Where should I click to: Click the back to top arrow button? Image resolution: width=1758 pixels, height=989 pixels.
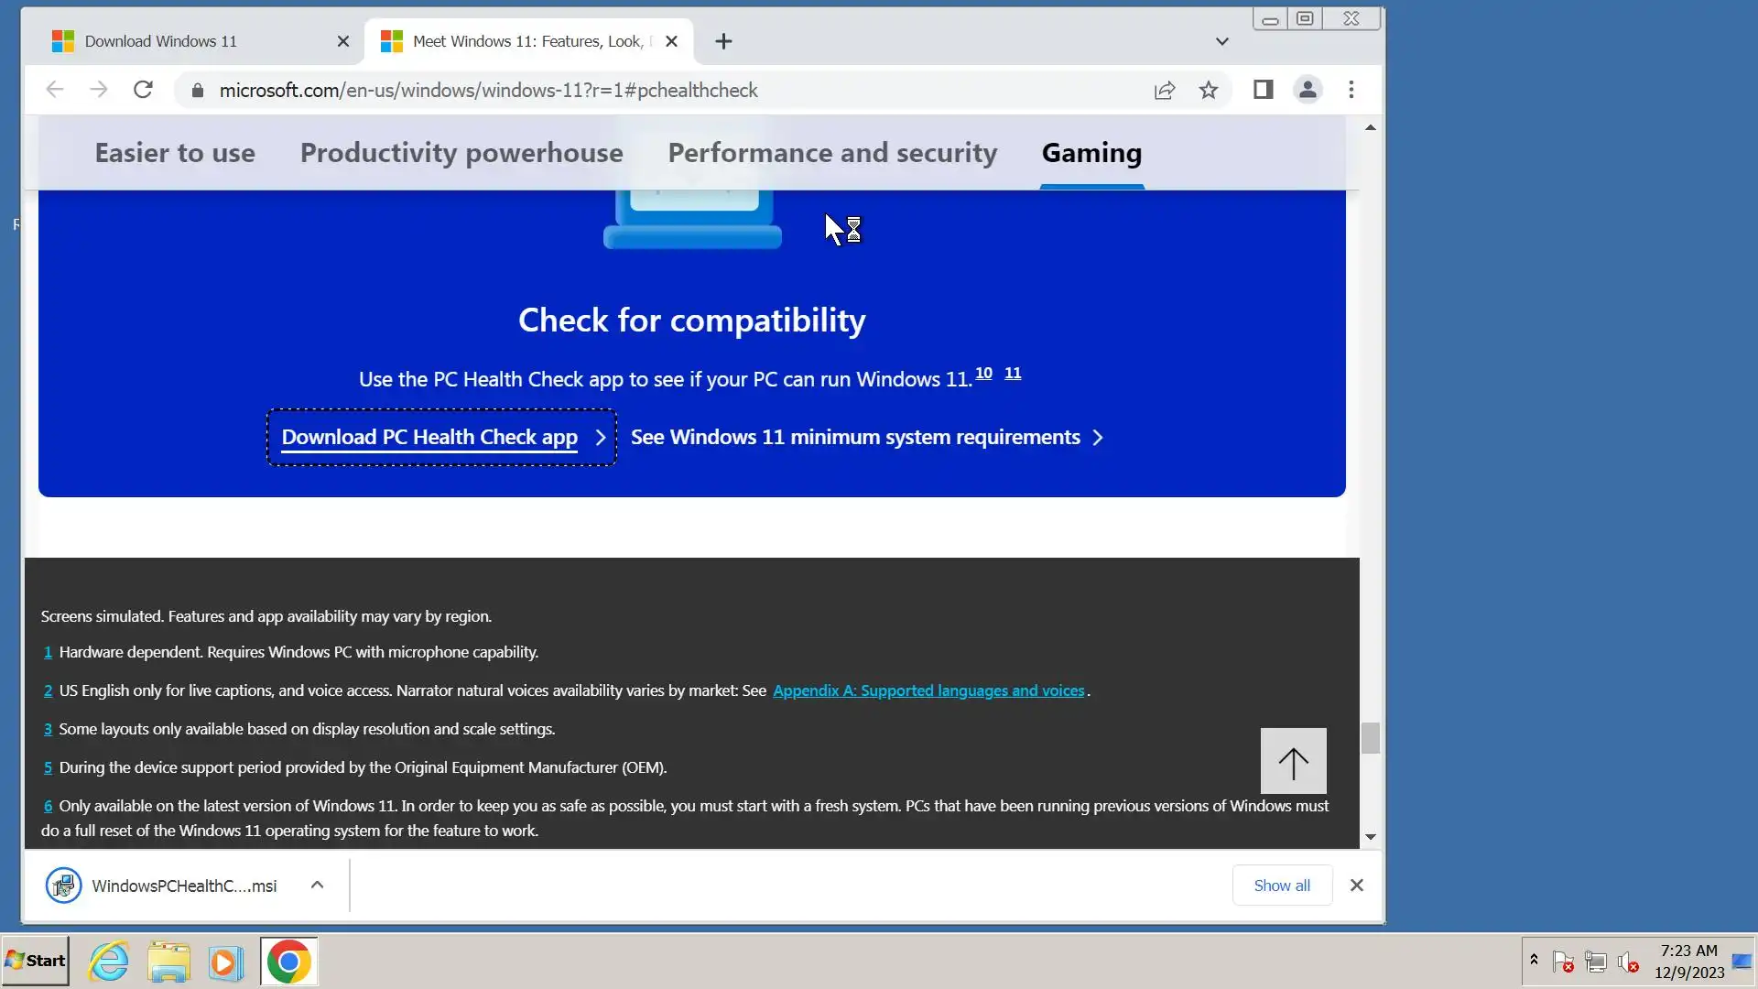click(1293, 761)
